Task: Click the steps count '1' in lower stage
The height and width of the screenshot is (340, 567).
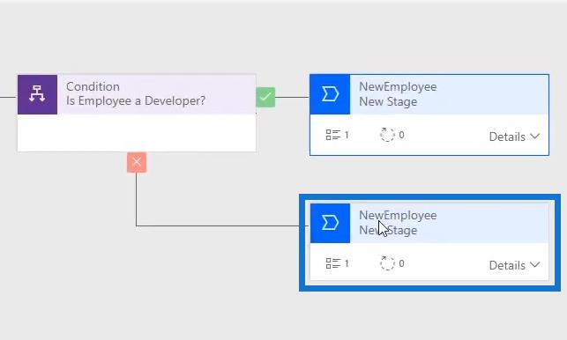Action: tap(347, 263)
